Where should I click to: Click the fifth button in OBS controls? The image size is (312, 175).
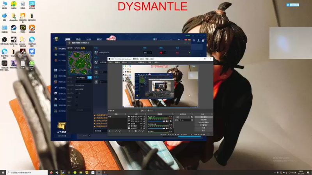(204, 128)
